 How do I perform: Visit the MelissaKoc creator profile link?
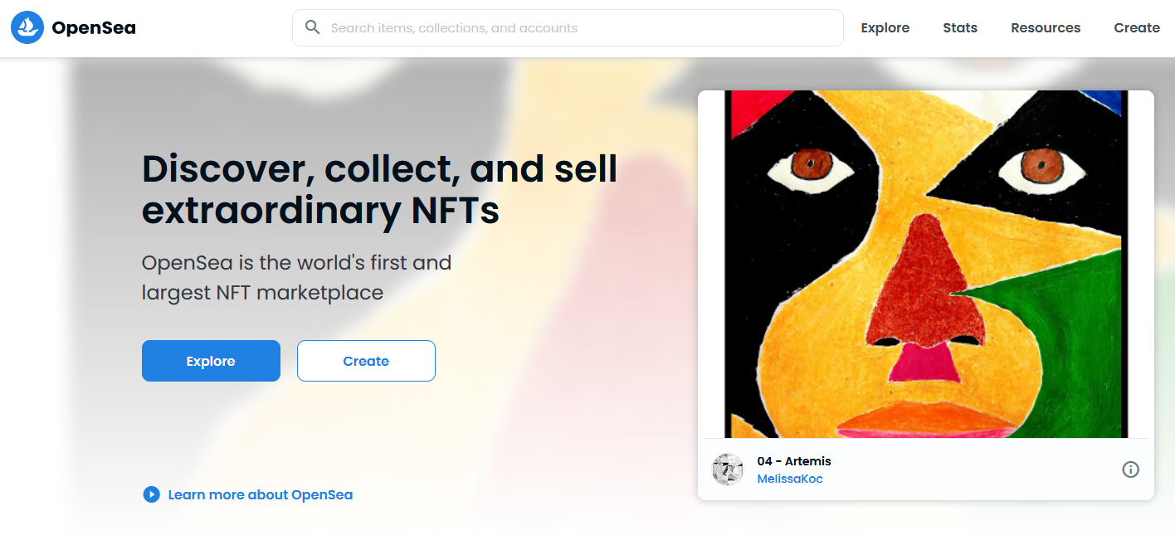[x=790, y=479]
